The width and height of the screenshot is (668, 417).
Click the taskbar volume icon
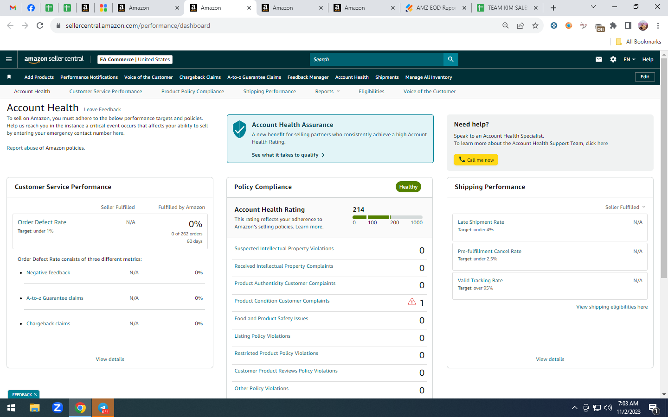[x=609, y=408]
